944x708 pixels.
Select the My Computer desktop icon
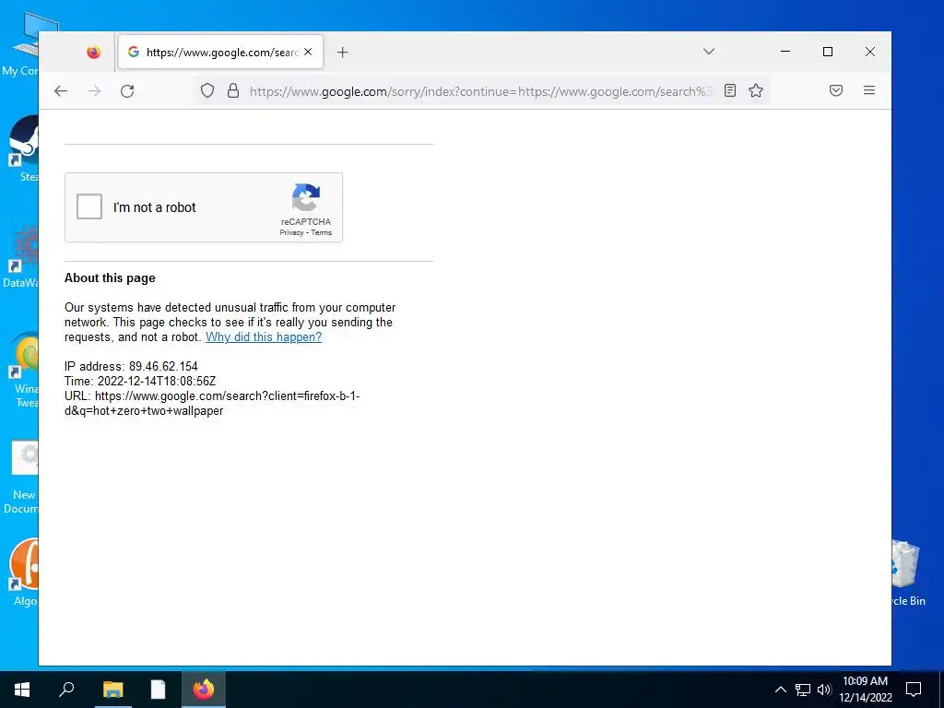20,45
